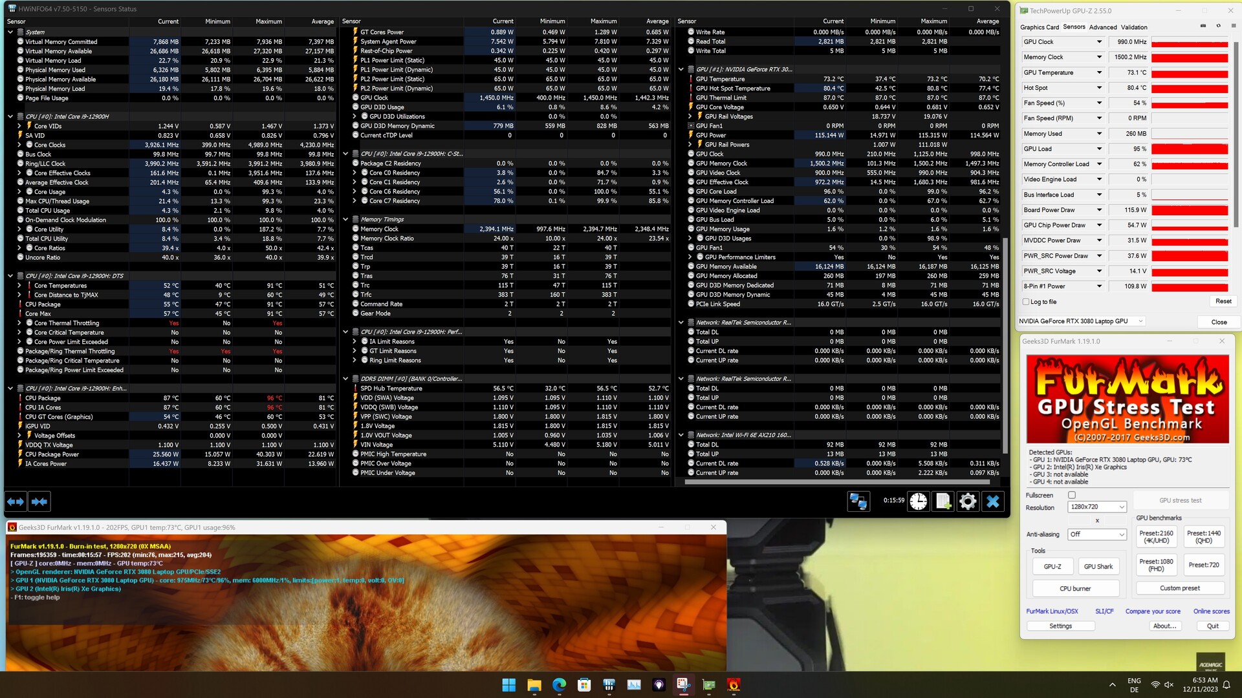Open the Compare your score link

pyautogui.click(x=1152, y=611)
